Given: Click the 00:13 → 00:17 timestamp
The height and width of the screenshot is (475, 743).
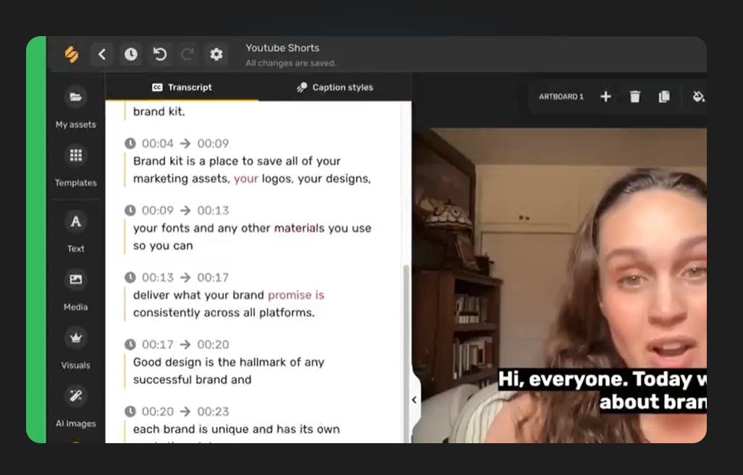Looking at the screenshot, I should pyautogui.click(x=178, y=277).
